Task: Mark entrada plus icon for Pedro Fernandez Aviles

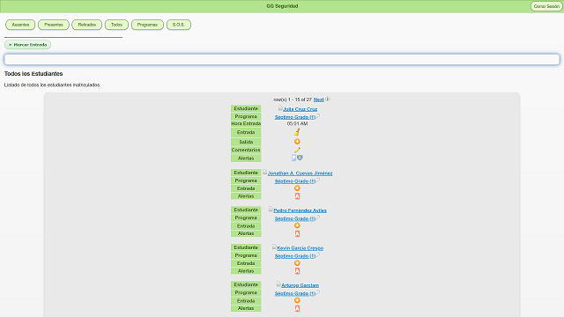Action: point(297,225)
